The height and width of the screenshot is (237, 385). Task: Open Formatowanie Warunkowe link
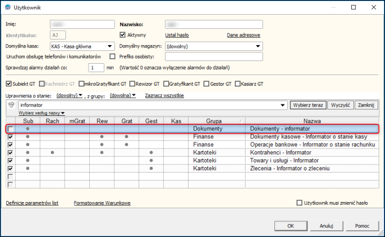pyautogui.click(x=102, y=203)
